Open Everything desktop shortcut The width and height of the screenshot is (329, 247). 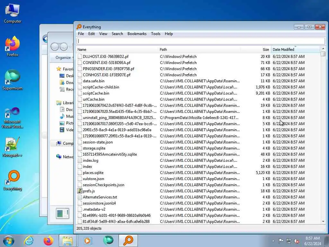(x=13, y=180)
